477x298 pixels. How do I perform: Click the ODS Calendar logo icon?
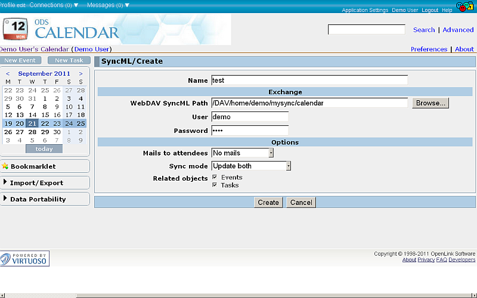pyautogui.click(x=14, y=29)
